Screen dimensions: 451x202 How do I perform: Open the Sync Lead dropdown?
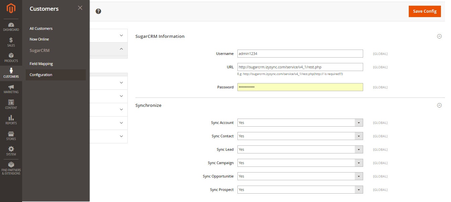pos(300,149)
